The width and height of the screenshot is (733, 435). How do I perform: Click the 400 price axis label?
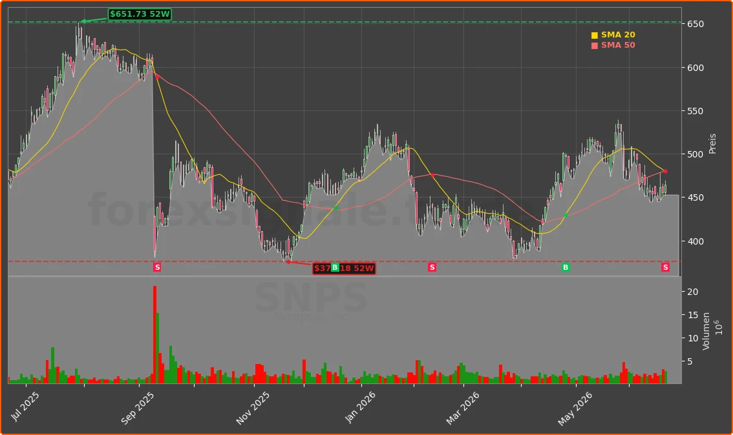(696, 241)
